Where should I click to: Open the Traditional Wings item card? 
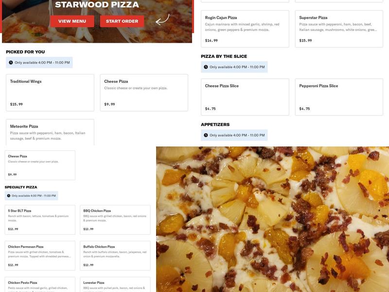[x=50, y=92]
